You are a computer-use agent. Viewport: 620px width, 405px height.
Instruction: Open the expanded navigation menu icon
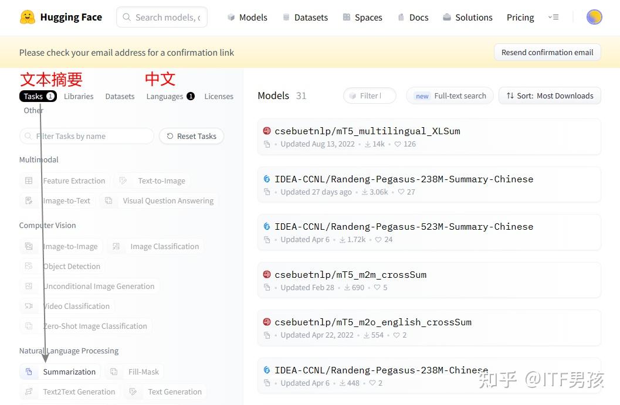pos(553,18)
